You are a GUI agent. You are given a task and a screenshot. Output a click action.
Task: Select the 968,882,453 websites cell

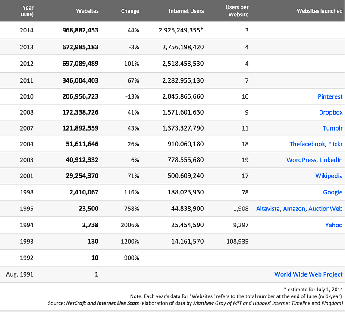point(80,30)
